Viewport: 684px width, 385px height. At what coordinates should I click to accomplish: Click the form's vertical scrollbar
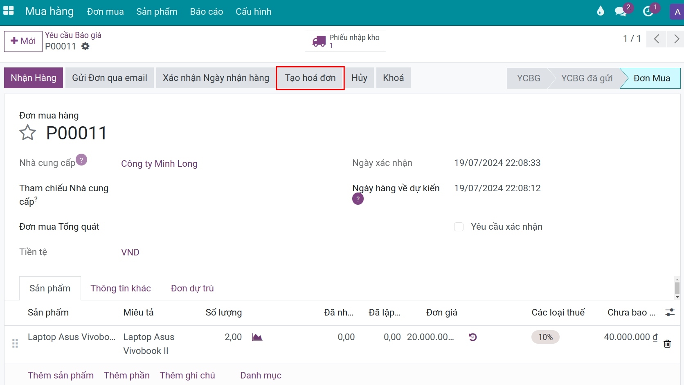click(x=677, y=288)
